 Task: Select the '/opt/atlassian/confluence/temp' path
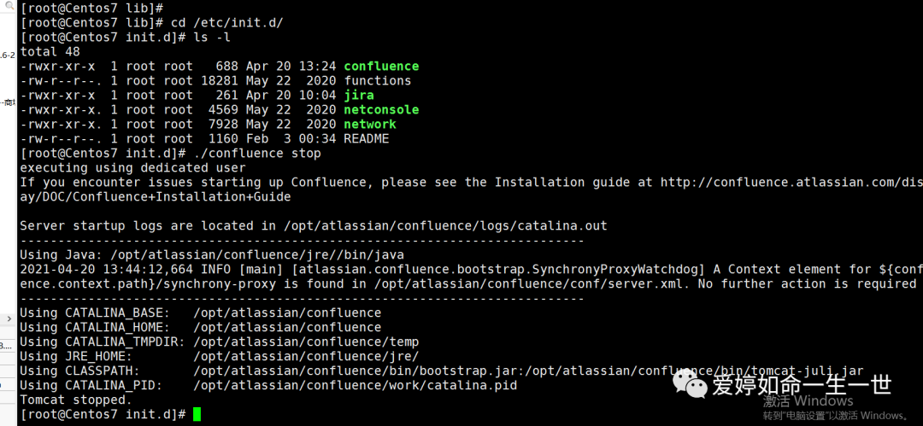[306, 341]
